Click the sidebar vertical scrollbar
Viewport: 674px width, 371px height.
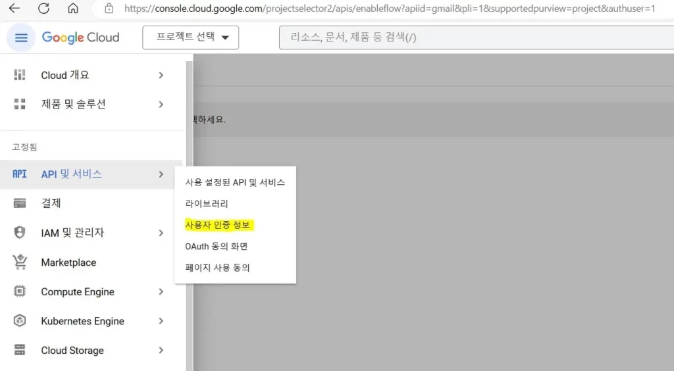pos(189,214)
